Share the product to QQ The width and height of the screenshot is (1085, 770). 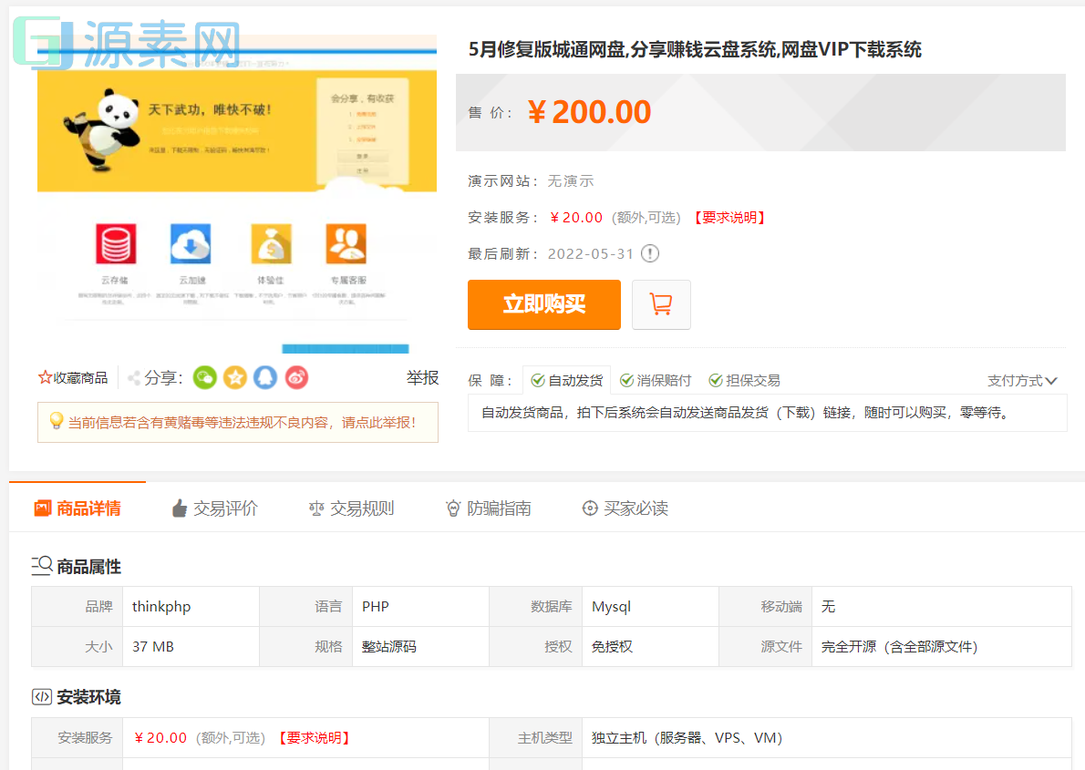click(x=265, y=377)
